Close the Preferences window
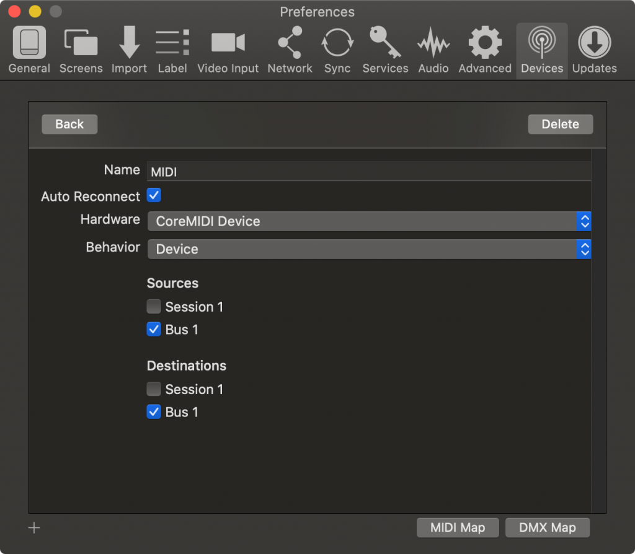The height and width of the screenshot is (554, 635). coord(15,11)
